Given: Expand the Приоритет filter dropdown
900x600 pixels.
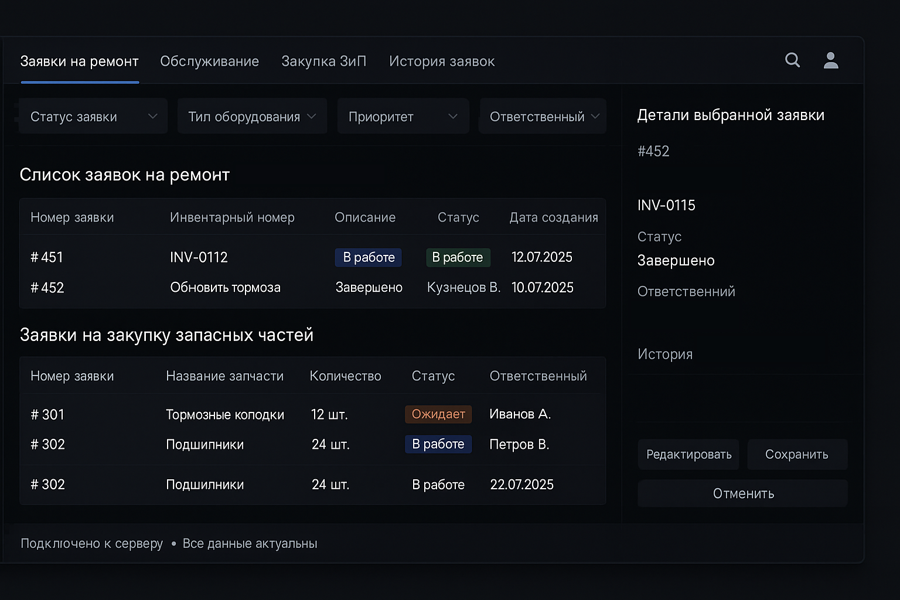Looking at the screenshot, I should [x=403, y=117].
